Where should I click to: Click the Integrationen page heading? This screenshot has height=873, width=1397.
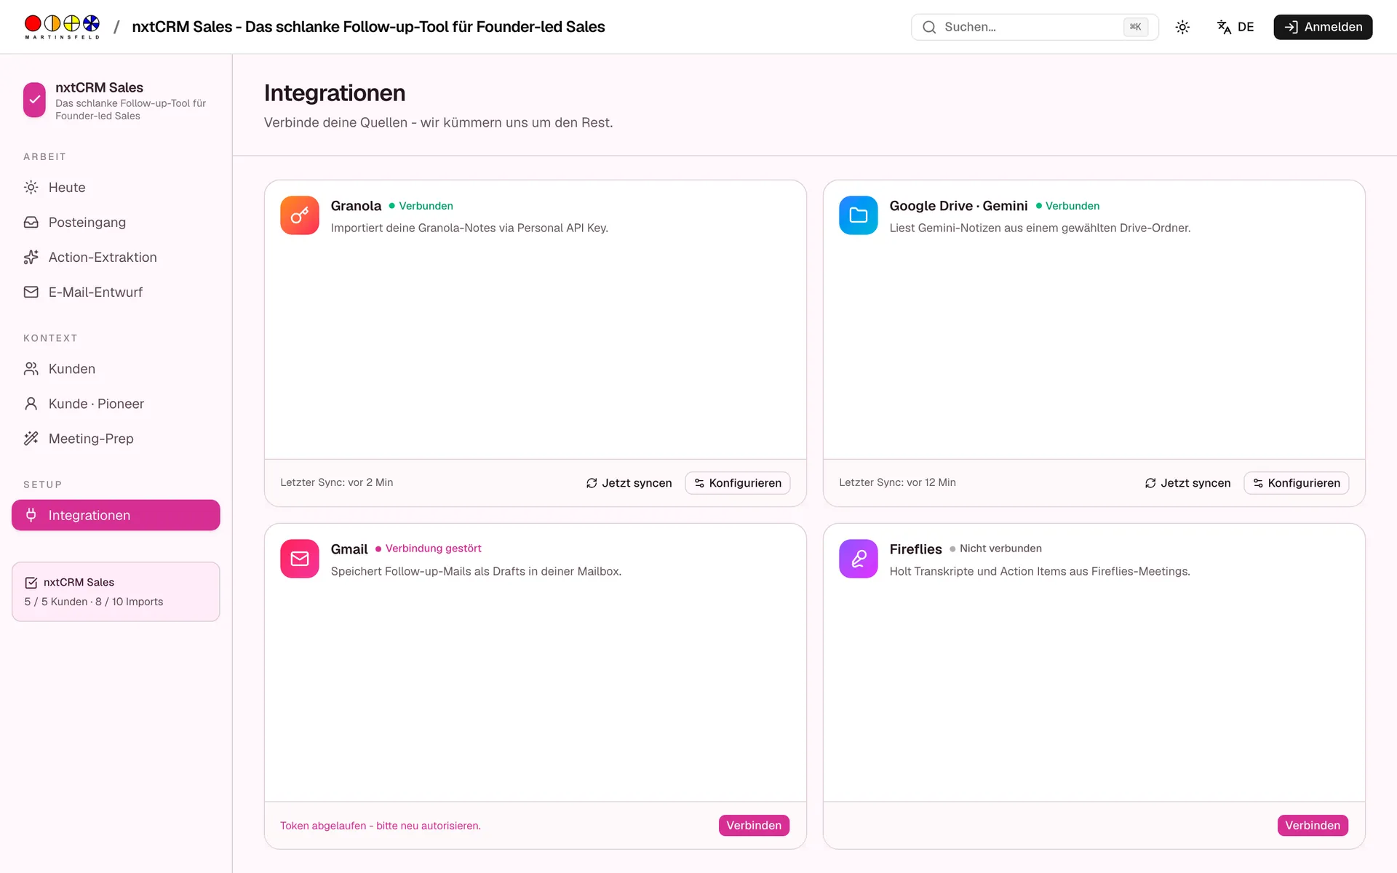coord(335,93)
